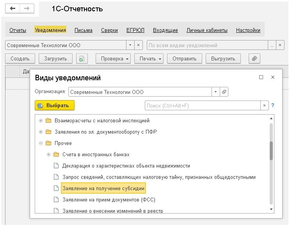Click the dialog search input field
The image size is (290, 226).
[203, 106]
